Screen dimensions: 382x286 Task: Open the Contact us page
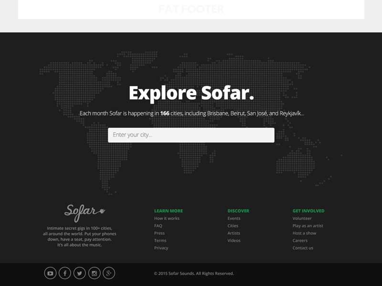pyautogui.click(x=302, y=248)
